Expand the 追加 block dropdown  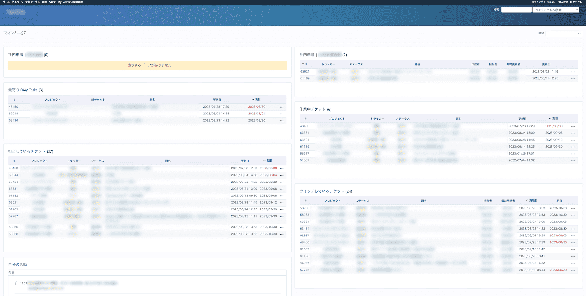564,34
